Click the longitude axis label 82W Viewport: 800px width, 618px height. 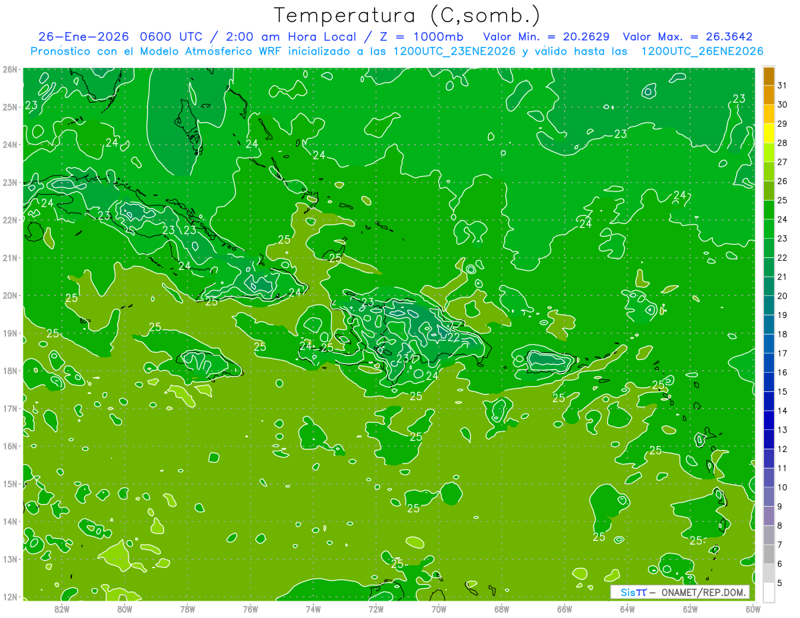(61, 609)
